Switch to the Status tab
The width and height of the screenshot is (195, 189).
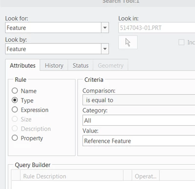[x=80, y=65]
